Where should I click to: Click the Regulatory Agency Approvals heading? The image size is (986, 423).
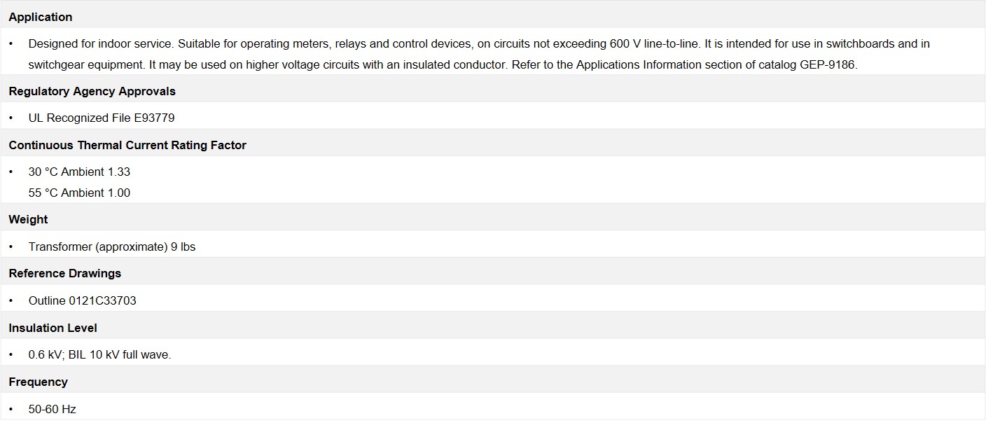(x=92, y=91)
